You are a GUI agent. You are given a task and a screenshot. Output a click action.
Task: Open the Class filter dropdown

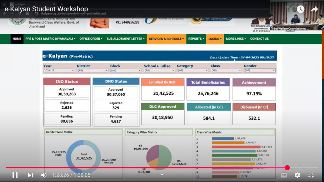pos(226,70)
